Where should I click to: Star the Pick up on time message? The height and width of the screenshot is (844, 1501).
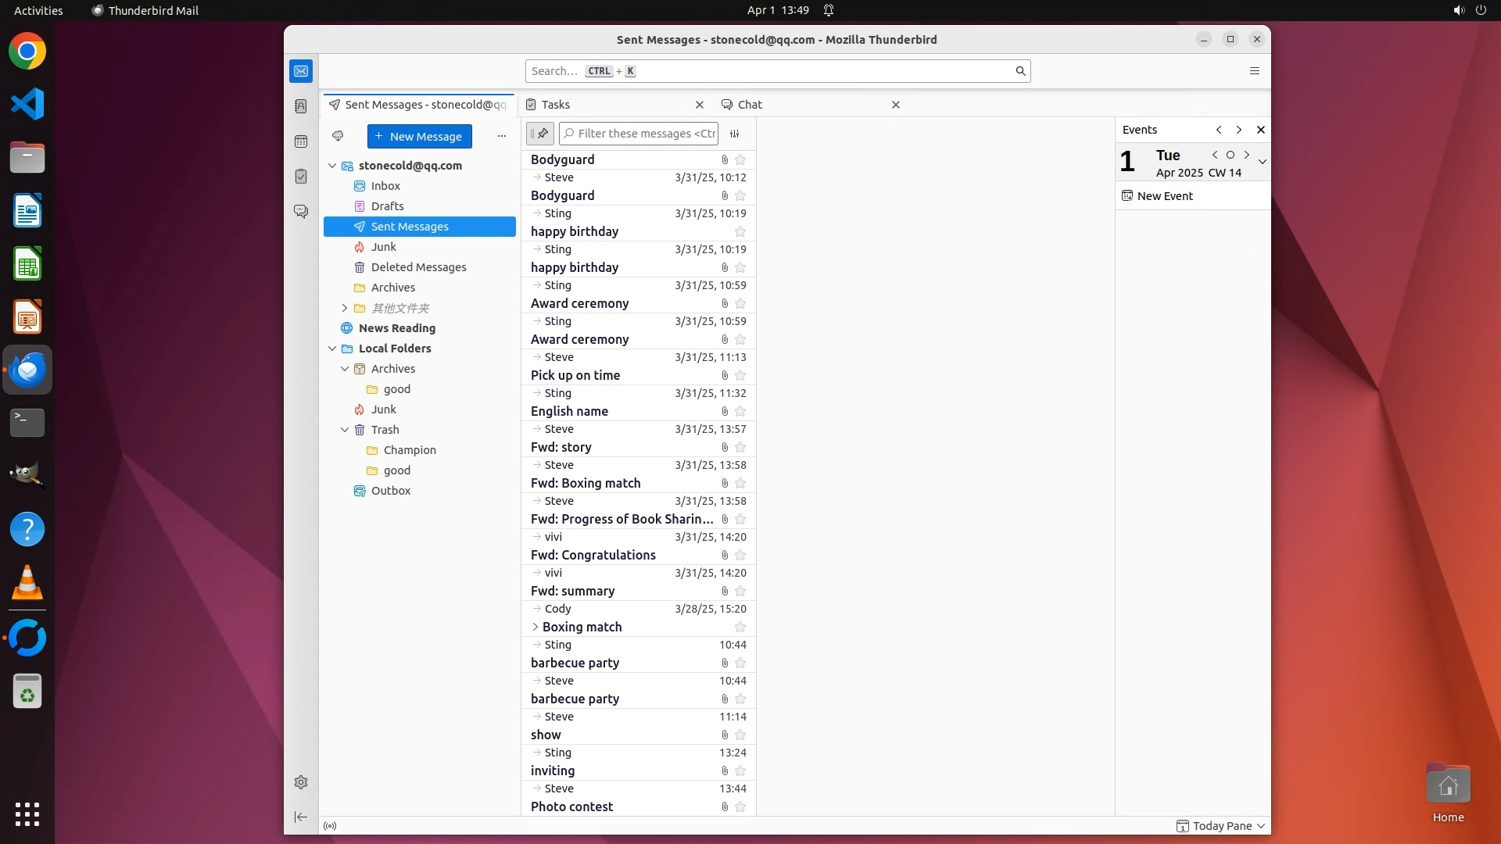(x=740, y=375)
